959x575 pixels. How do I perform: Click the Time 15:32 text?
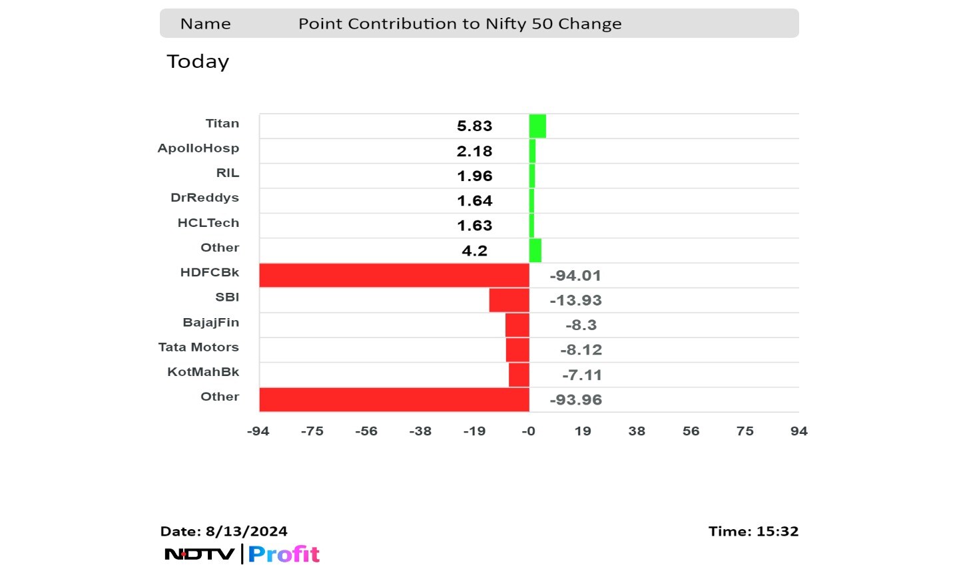pyautogui.click(x=753, y=531)
